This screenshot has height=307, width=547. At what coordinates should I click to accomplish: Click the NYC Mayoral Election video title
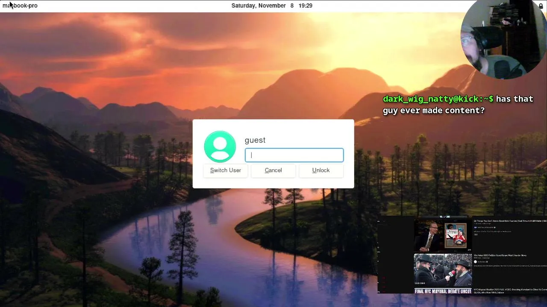[510, 290]
